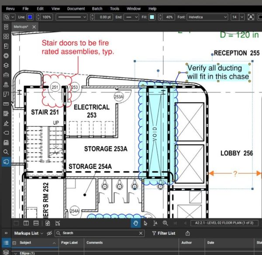Open the Forms panel icon in sidebar
The height and width of the screenshot is (255, 262).
click(x=6, y=114)
